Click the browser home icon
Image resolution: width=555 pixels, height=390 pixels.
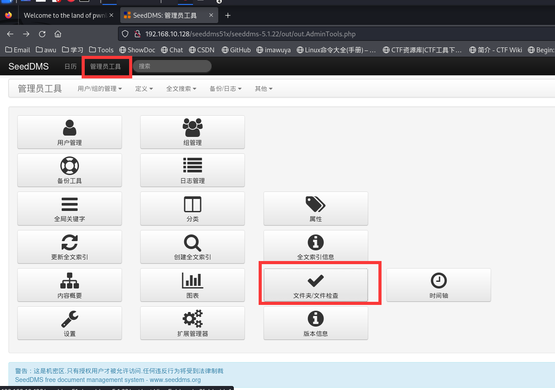pos(58,34)
